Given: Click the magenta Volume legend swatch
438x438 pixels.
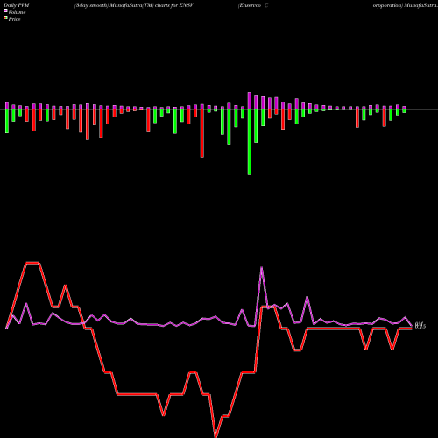Looking at the screenshot, I should pos(5,11).
